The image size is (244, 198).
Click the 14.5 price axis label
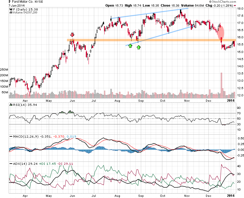pyautogui.click(x=240, y=59)
